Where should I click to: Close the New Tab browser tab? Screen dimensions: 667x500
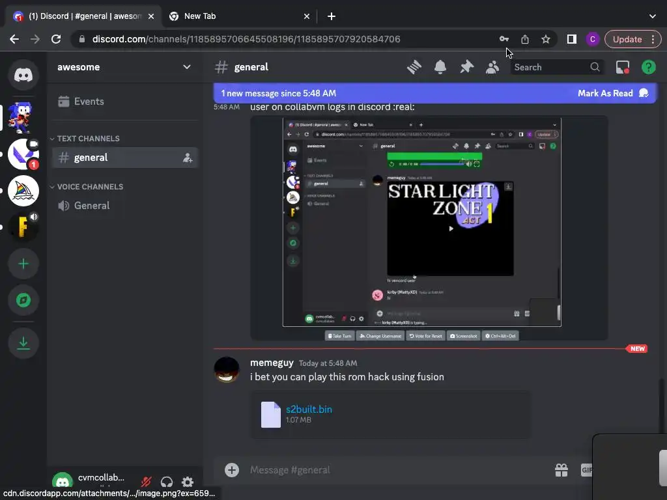click(307, 16)
